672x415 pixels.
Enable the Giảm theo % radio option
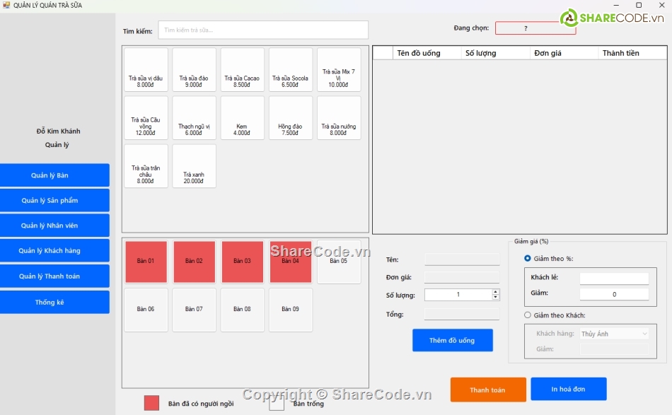pyautogui.click(x=528, y=259)
